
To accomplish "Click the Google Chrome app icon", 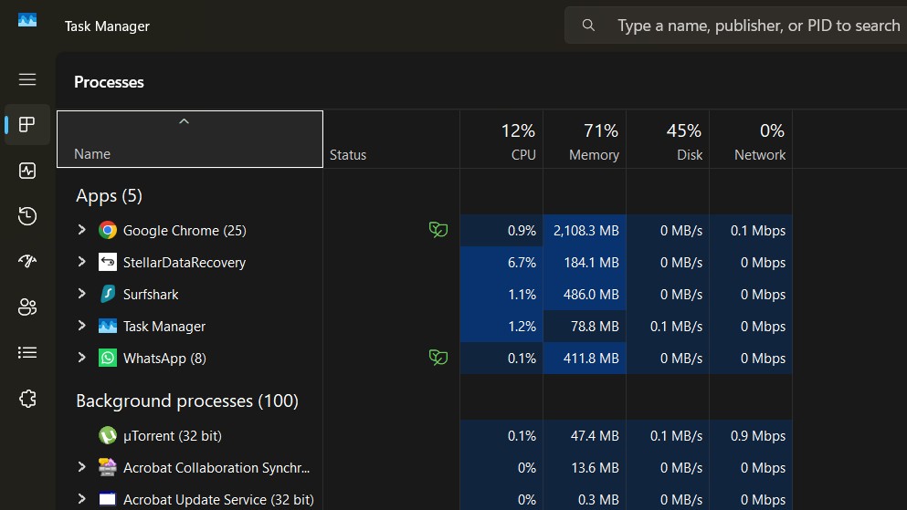I will click(x=108, y=231).
